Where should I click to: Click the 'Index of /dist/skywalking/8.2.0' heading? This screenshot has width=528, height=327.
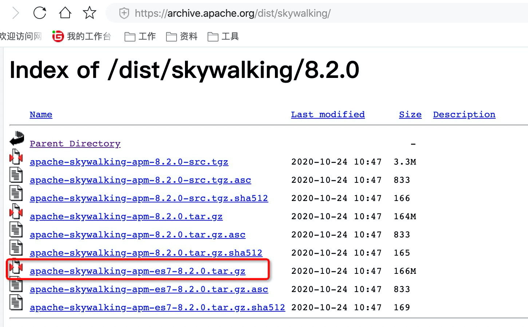184,70
